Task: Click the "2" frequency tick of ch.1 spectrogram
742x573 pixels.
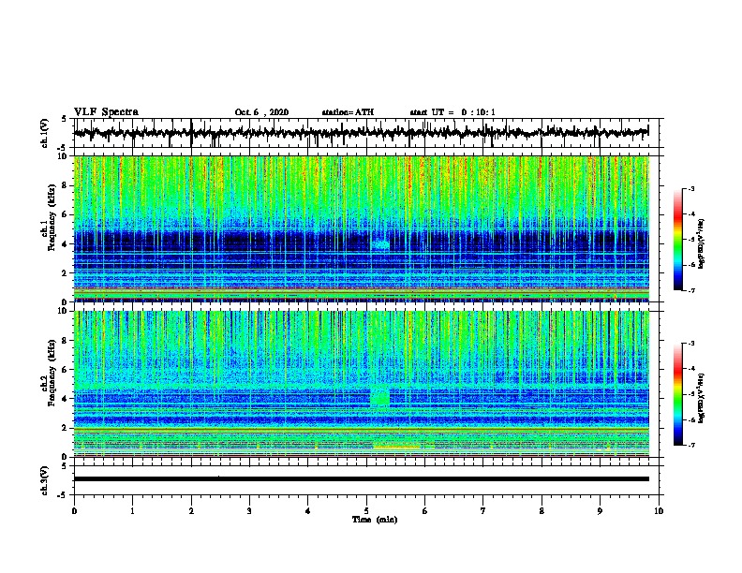Action: point(66,272)
